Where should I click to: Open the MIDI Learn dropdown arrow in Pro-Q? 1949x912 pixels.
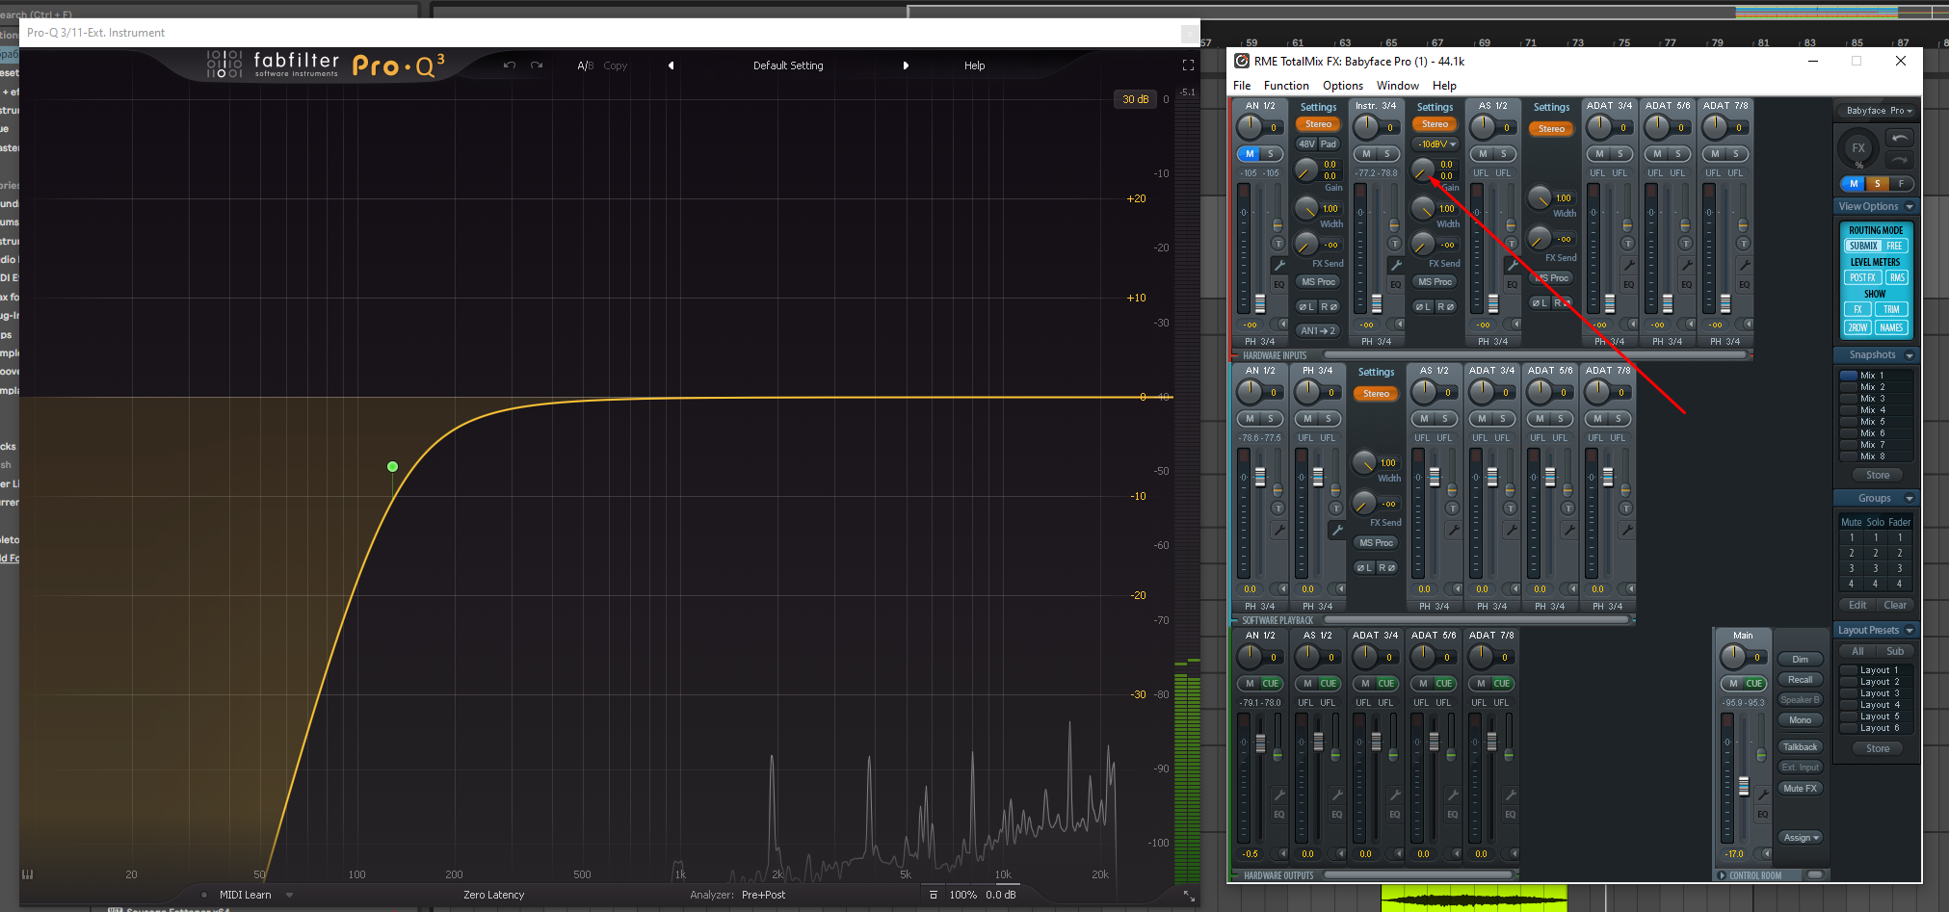click(289, 895)
